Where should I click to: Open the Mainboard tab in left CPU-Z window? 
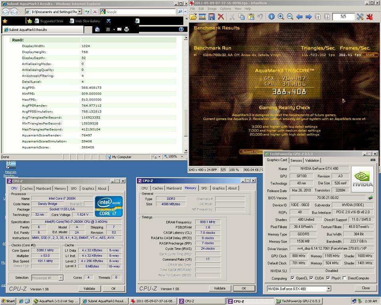pyautogui.click(x=44, y=189)
